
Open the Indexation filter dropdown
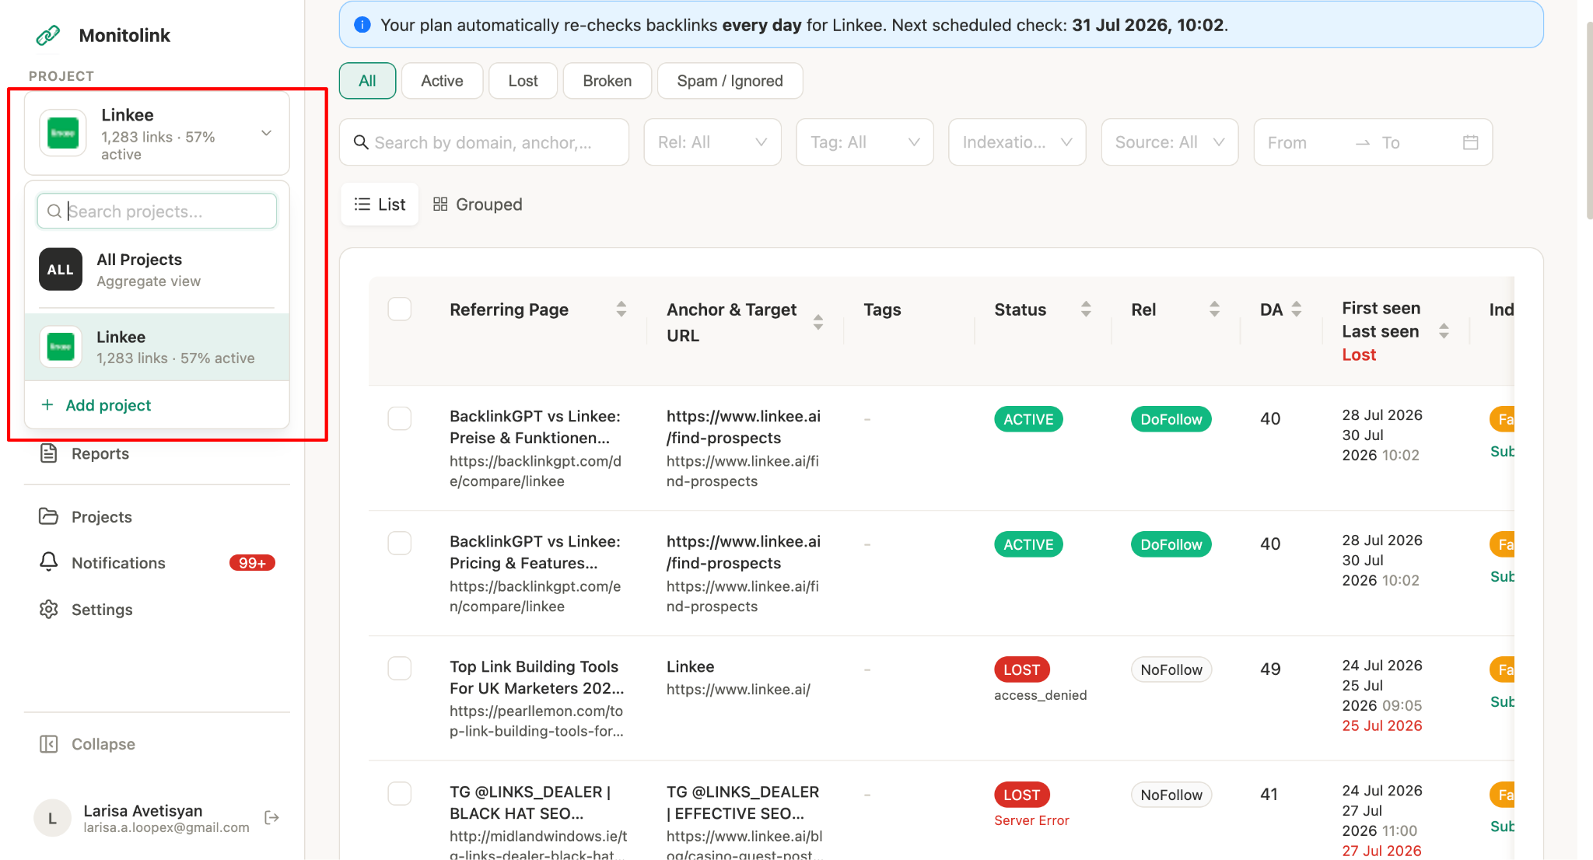coord(1017,142)
